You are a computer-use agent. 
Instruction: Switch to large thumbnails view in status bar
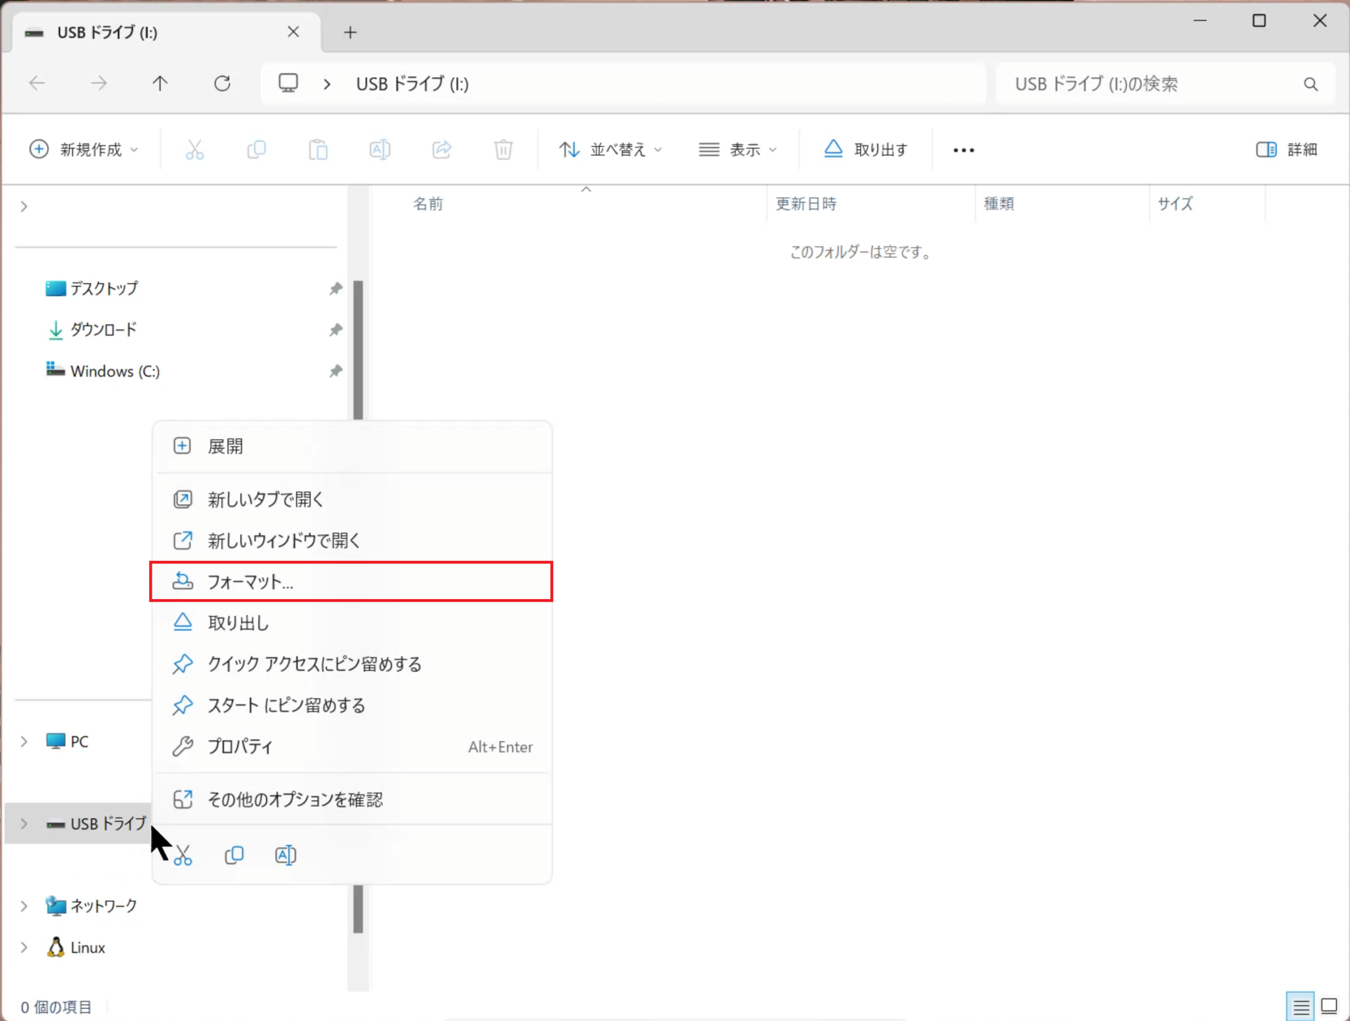coord(1329,1006)
